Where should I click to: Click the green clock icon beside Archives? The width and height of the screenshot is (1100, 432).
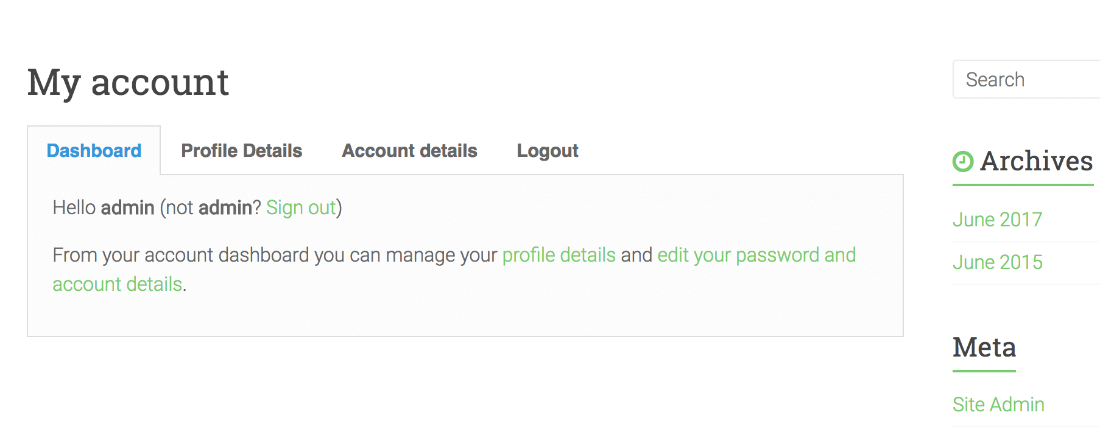963,161
